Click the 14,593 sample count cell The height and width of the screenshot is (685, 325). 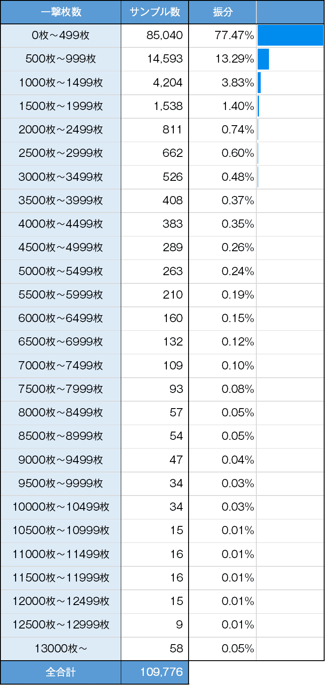155,59
